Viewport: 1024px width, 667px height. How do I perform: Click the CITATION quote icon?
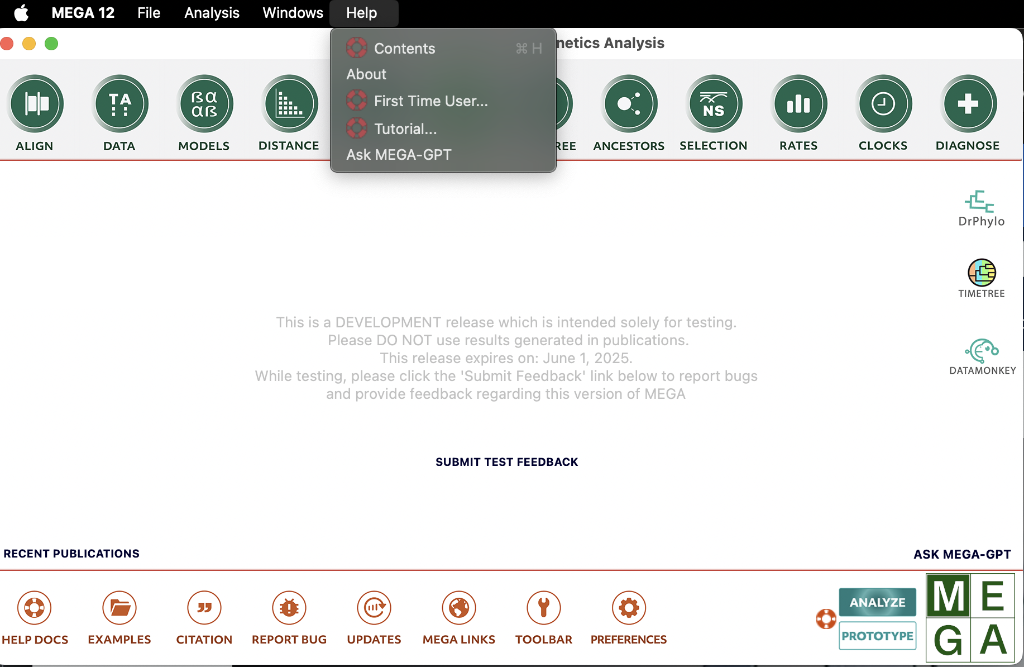point(204,607)
